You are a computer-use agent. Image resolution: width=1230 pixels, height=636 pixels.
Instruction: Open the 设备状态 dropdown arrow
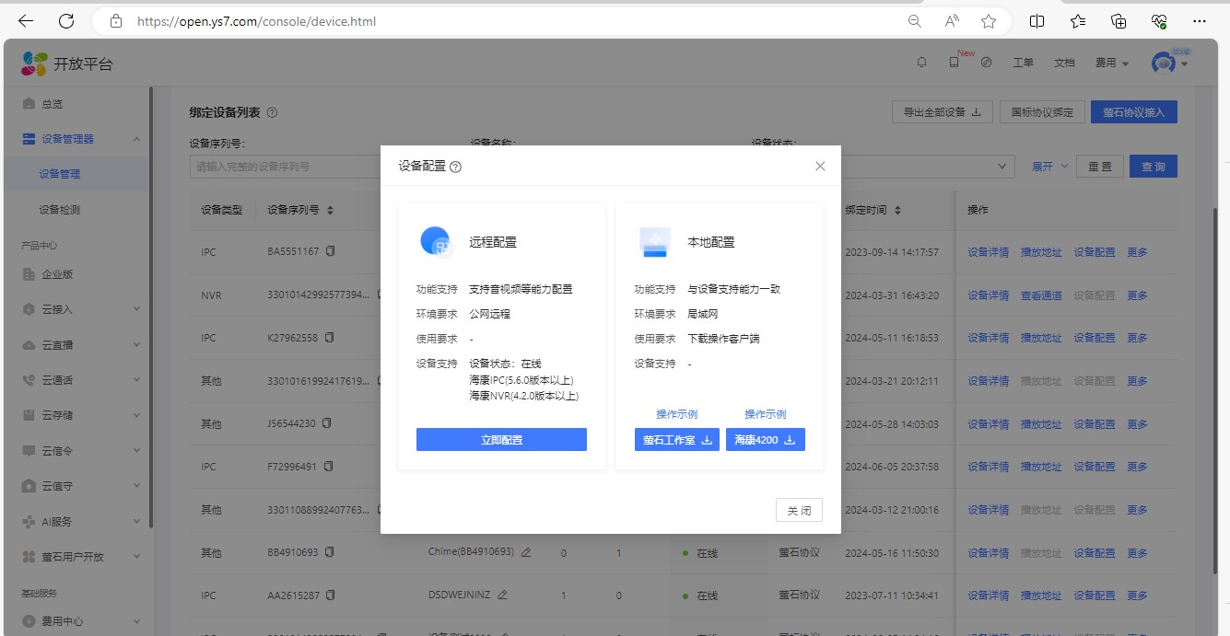(x=1002, y=167)
